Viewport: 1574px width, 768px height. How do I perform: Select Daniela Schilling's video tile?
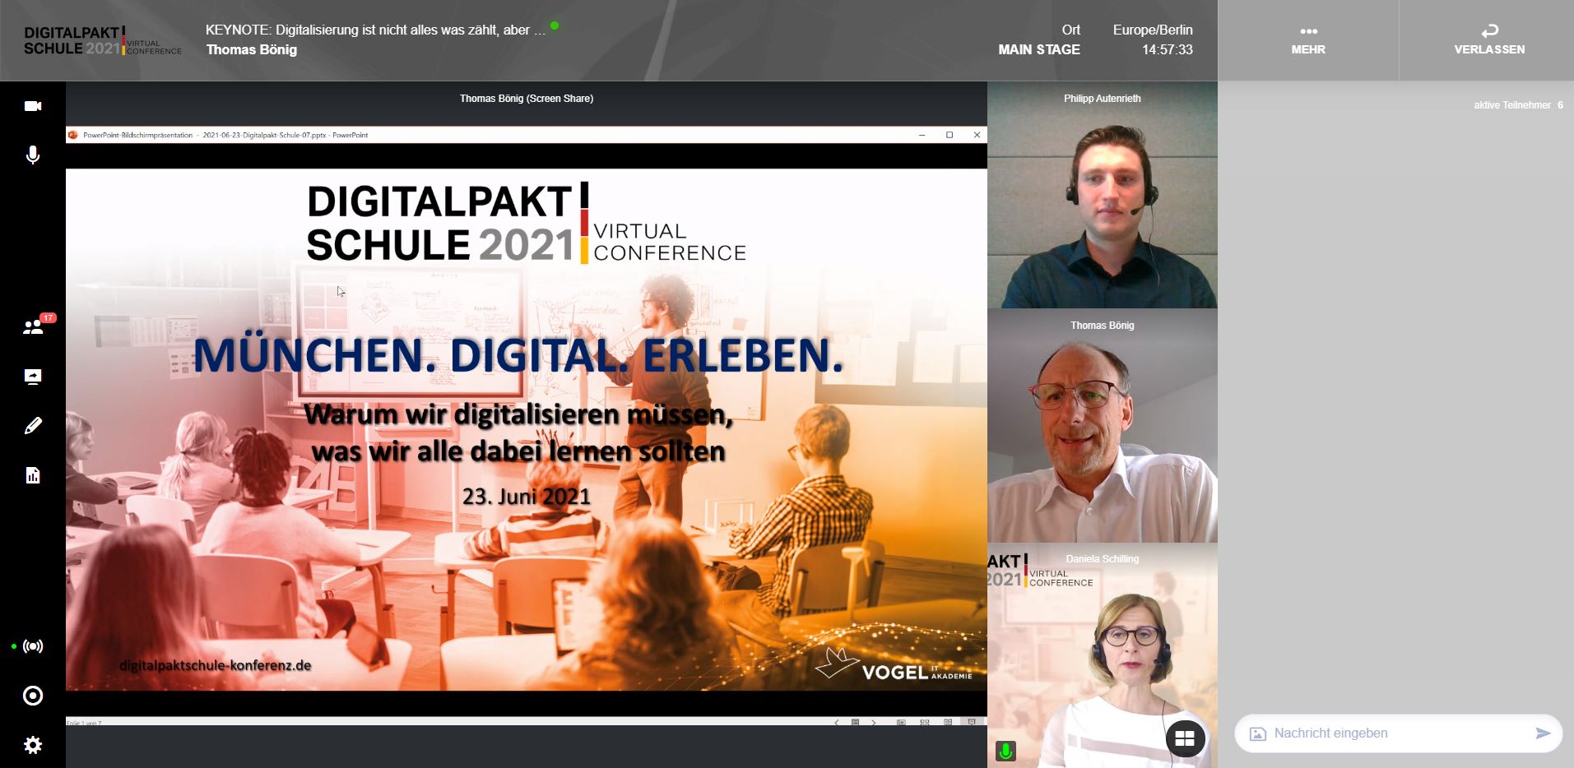[x=1103, y=655]
